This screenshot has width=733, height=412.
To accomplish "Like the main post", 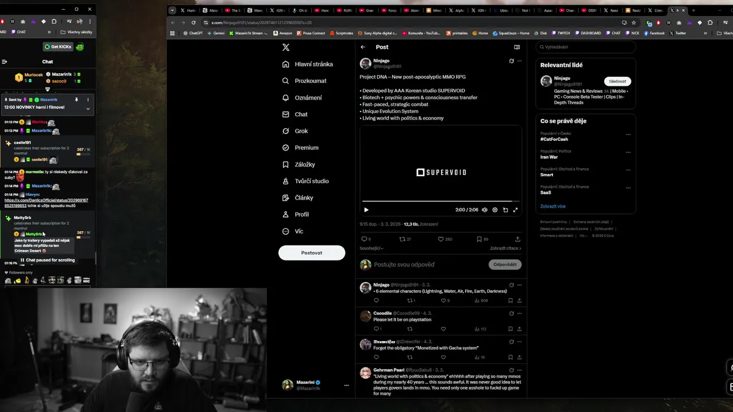I will click(x=440, y=239).
